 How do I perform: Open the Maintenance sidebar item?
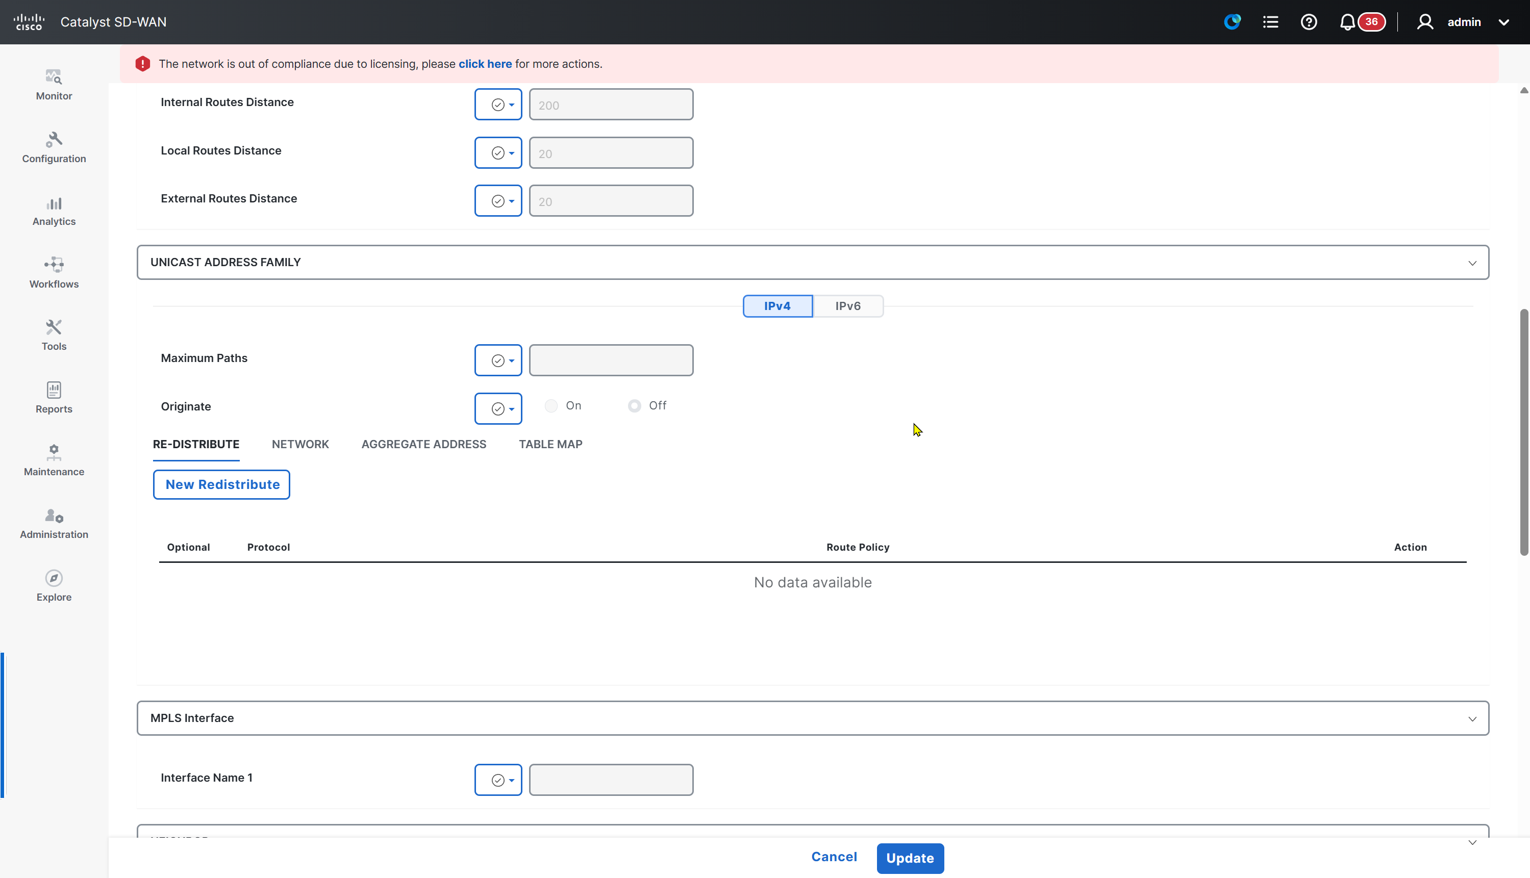tap(54, 460)
